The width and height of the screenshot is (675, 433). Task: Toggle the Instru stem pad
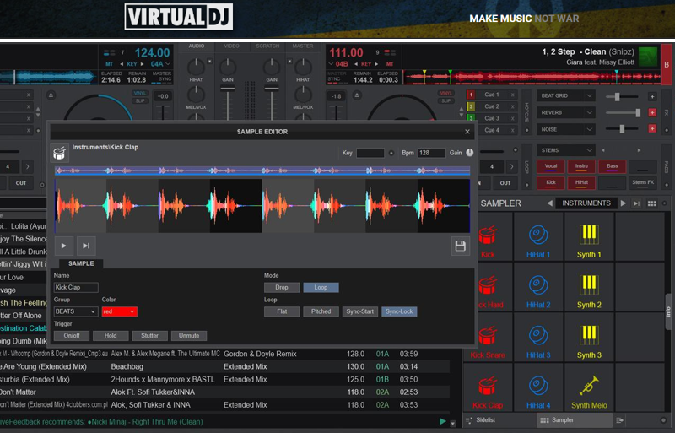point(581,166)
